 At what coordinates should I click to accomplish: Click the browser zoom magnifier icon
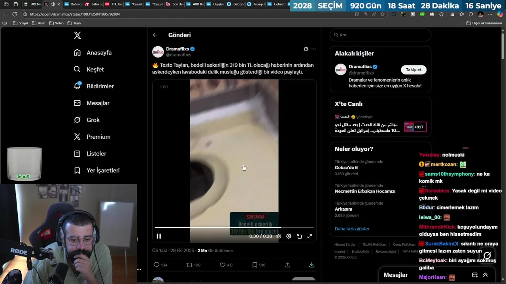coord(366,14)
